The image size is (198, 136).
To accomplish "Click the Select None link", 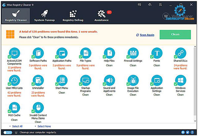I will coord(44,126).
